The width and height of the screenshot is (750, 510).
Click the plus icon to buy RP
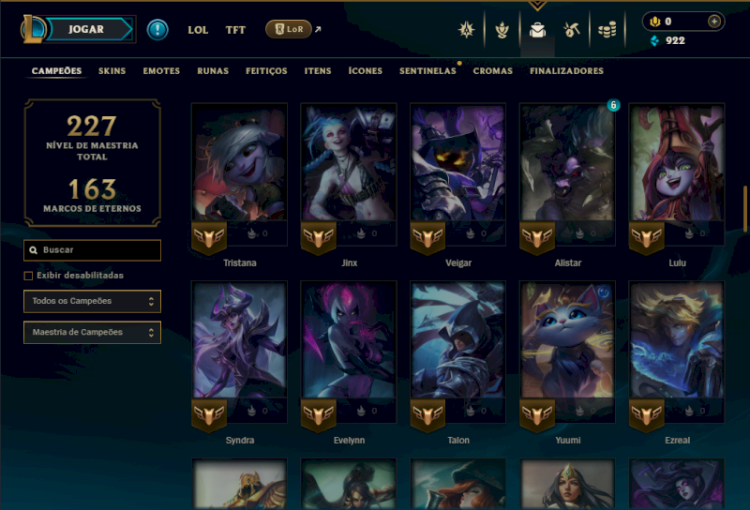[x=714, y=22]
